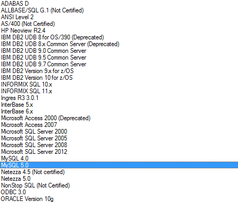
Task: Pick ODBC 3.0 option
Action: click(13, 192)
